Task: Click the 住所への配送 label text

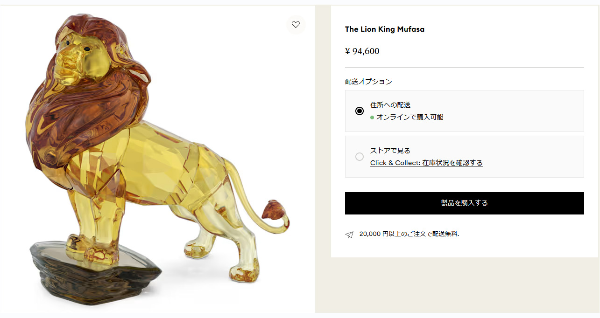Action: (x=390, y=105)
